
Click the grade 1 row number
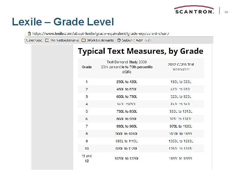(87, 82)
